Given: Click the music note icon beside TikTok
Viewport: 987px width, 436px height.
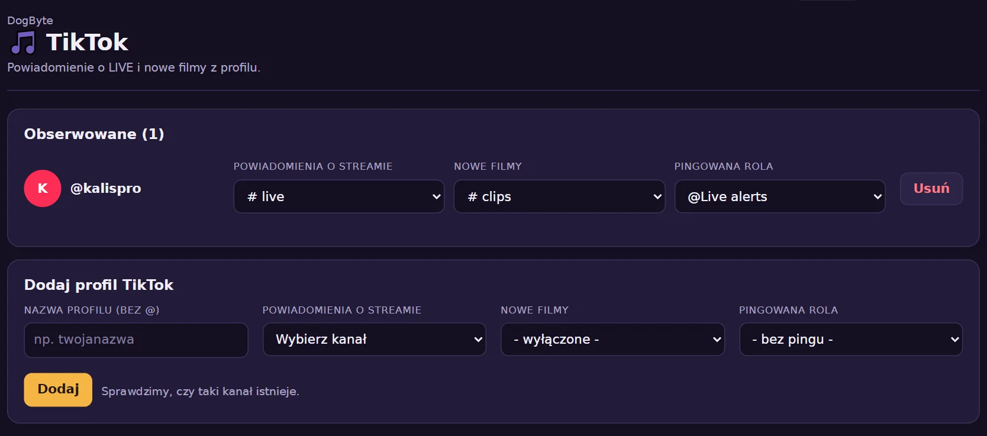Looking at the screenshot, I should (23, 43).
